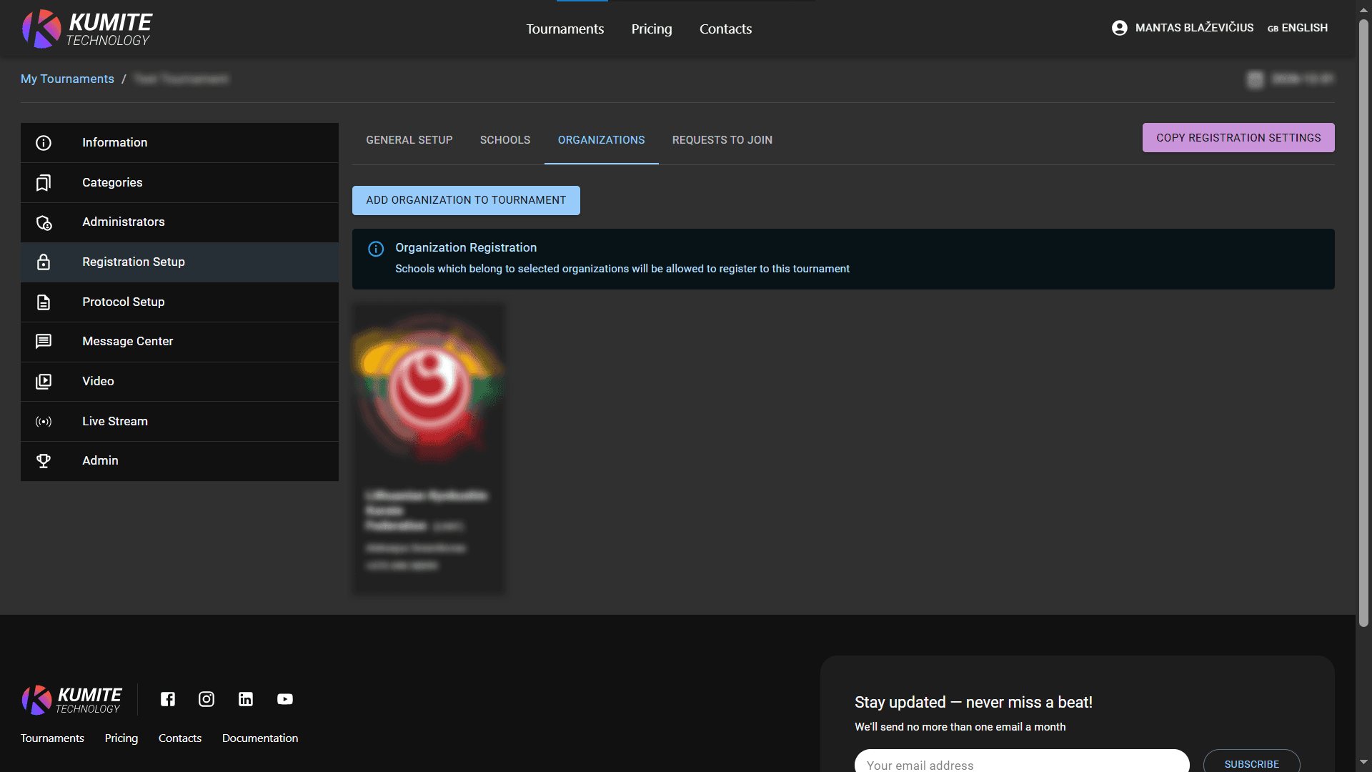Open the English language selector
The width and height of the screenshot is (1372, 772).
coord(1298,28)
